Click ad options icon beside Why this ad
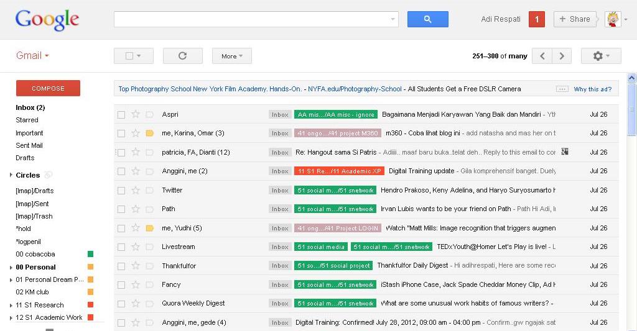The width and height of the screenshot is (637, 331). [x=562, y=89]
